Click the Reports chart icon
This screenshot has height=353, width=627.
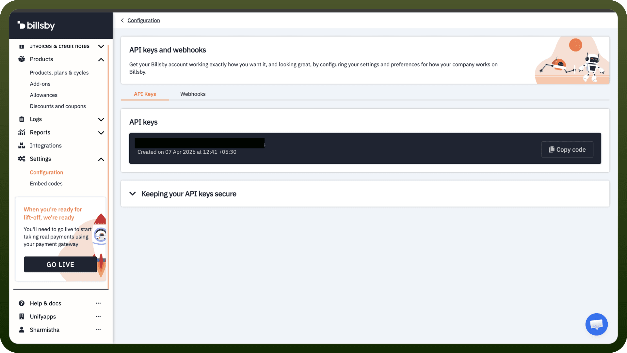(x=22, y=132)
